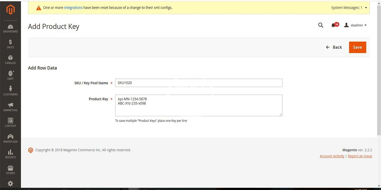Open the Content menu item

click(x=10, y=122)
